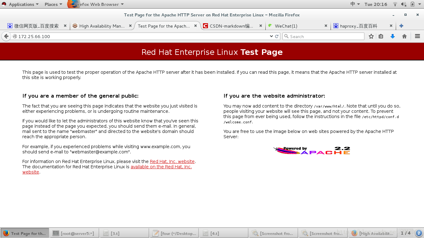Open the first Screenshot fro... taskbar window
This screenshot has width=424, height=238.
pos(273,233)
